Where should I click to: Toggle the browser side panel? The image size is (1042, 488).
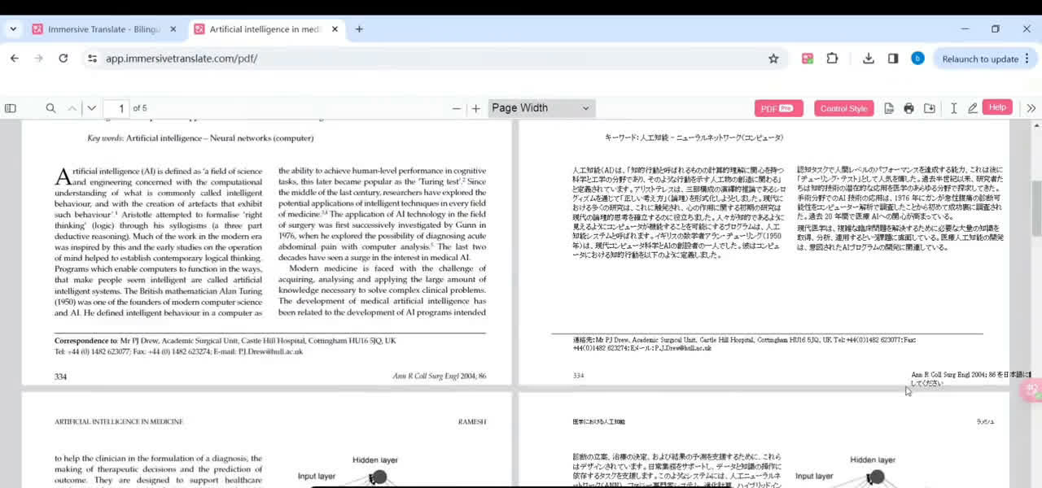point(893,59)
